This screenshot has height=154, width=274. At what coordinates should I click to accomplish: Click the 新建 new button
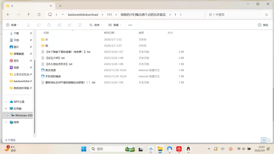coord(13,25)
